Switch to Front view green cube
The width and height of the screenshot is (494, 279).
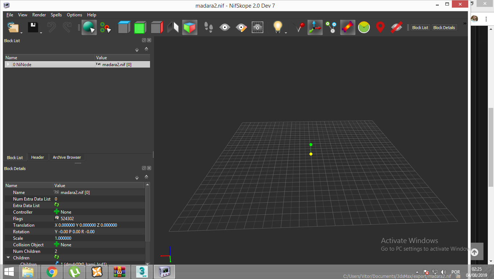point(140,27)
